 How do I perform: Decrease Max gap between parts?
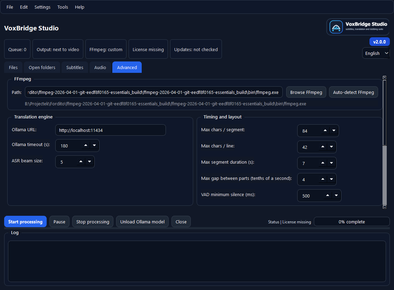pos(331,181)
